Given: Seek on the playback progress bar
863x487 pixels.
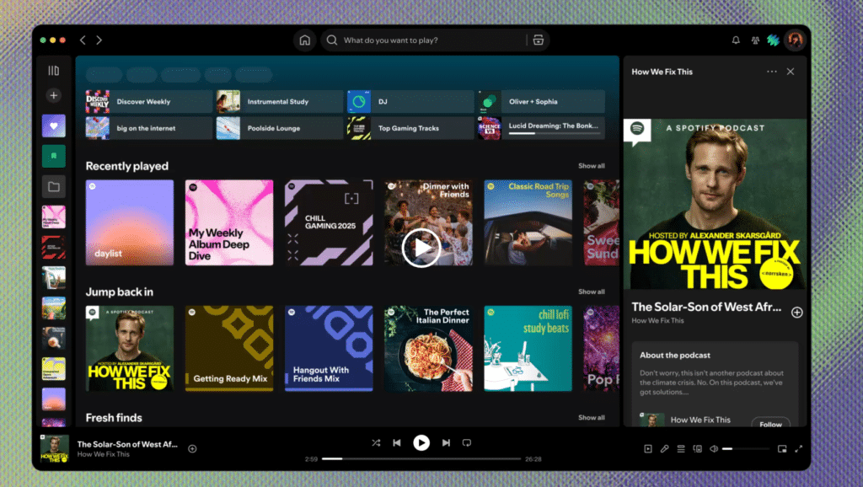Looking at the screenshot, I should click(x=421, y=459).
